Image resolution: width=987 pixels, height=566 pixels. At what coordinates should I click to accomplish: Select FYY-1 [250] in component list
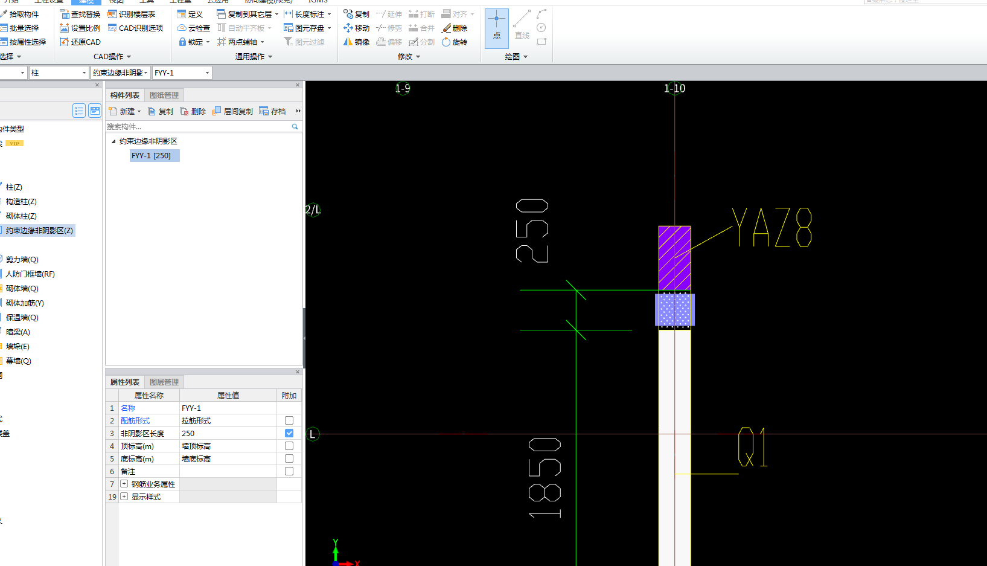pos(155,155)
